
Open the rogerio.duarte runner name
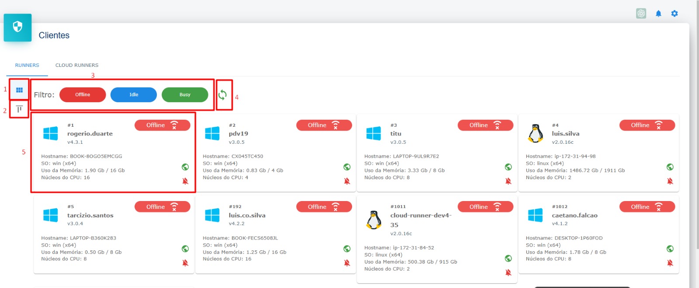[90, 134]
